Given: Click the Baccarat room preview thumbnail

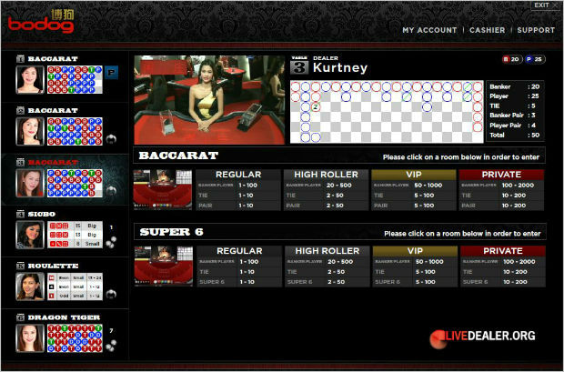Looking at the screenshot, I should (163, 189).
